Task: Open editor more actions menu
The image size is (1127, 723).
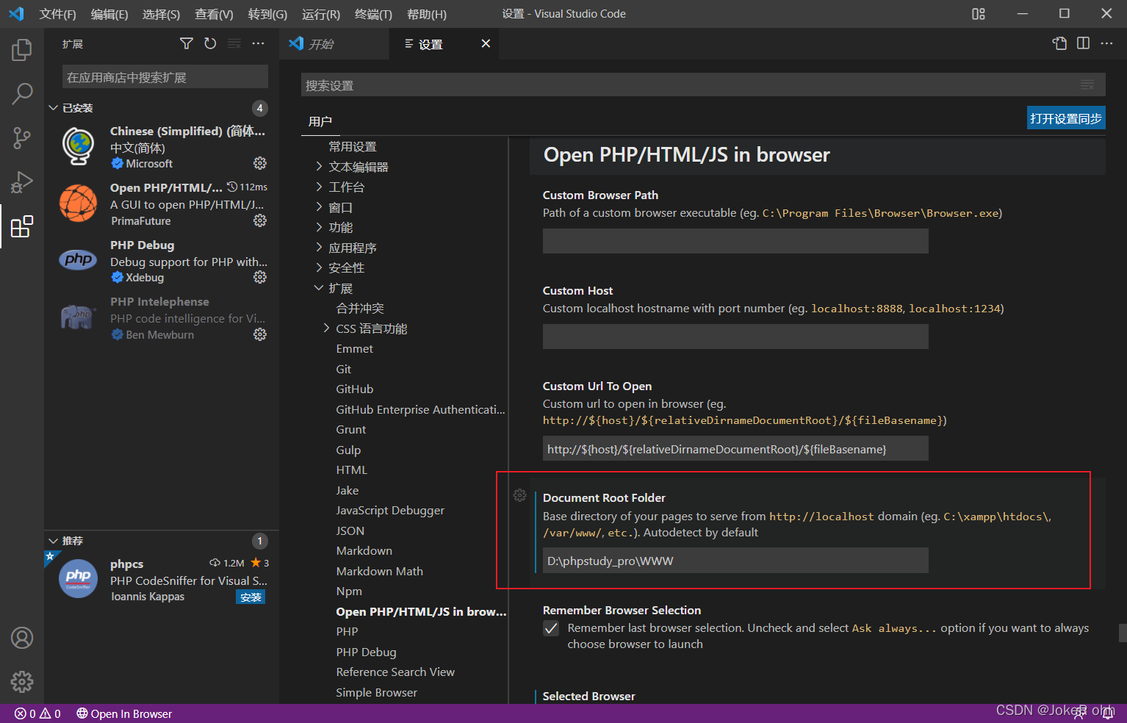Action: 1106,44
